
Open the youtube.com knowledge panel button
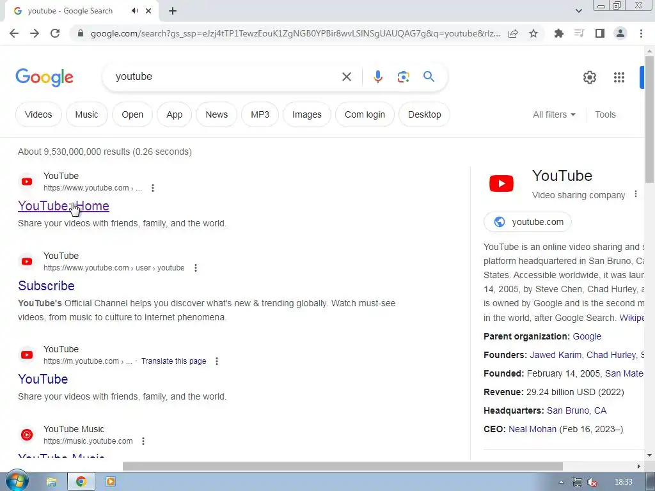click(527, 222)
